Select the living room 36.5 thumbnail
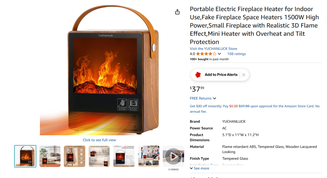327x178 pixels. tap(50, 156)
